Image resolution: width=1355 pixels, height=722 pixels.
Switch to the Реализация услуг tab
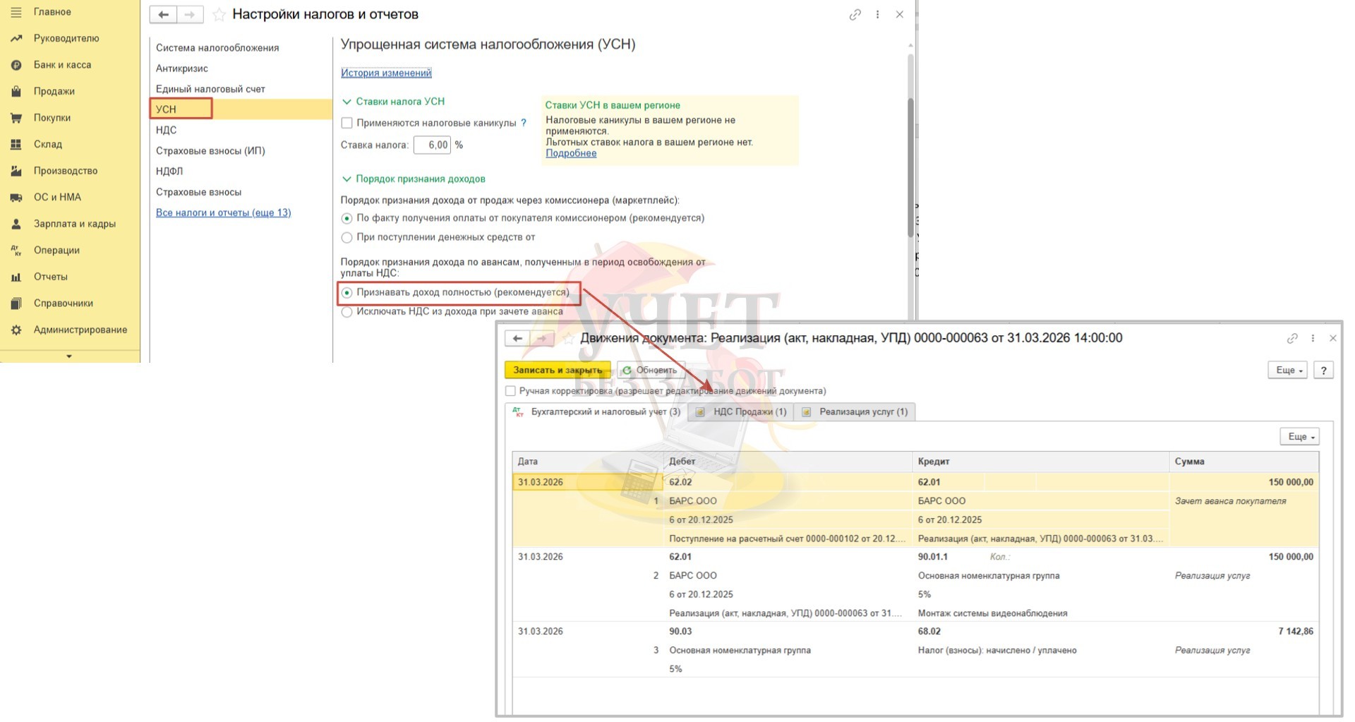pyautogui.click(x=855, y=412)
